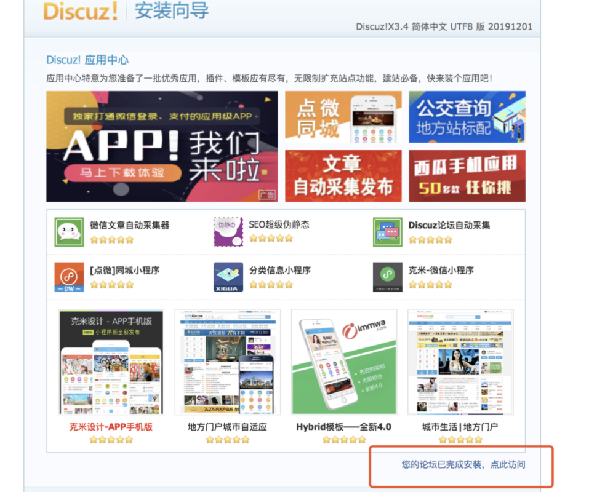The height and width of the screenshot is (492, 597).
Task: Open the Hybrid模板 immwa preview image
Action: pyautogui.click(x=344, y=362)
